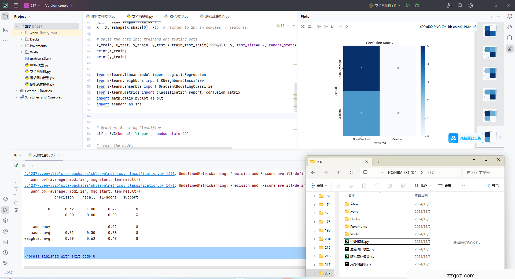The width and height of the screenshot is (515, 279).
Task: Zoom in on the plot image
Action: [x=319, y=27]
